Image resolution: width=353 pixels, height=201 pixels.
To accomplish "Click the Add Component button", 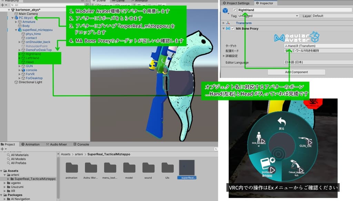I will [x=296, y=72].
